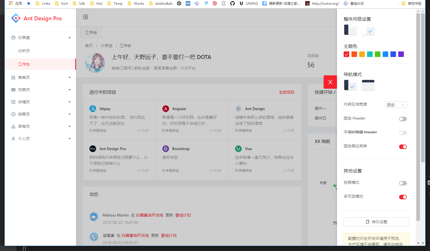Click the user icon beside 个人页
Viewport: 430px width, 251px height.
click(13, 139)
